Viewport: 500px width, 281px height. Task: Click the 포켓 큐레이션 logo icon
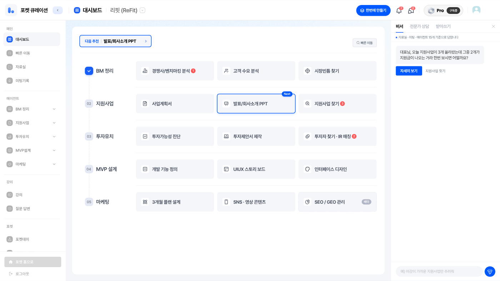tap(11, 10)
